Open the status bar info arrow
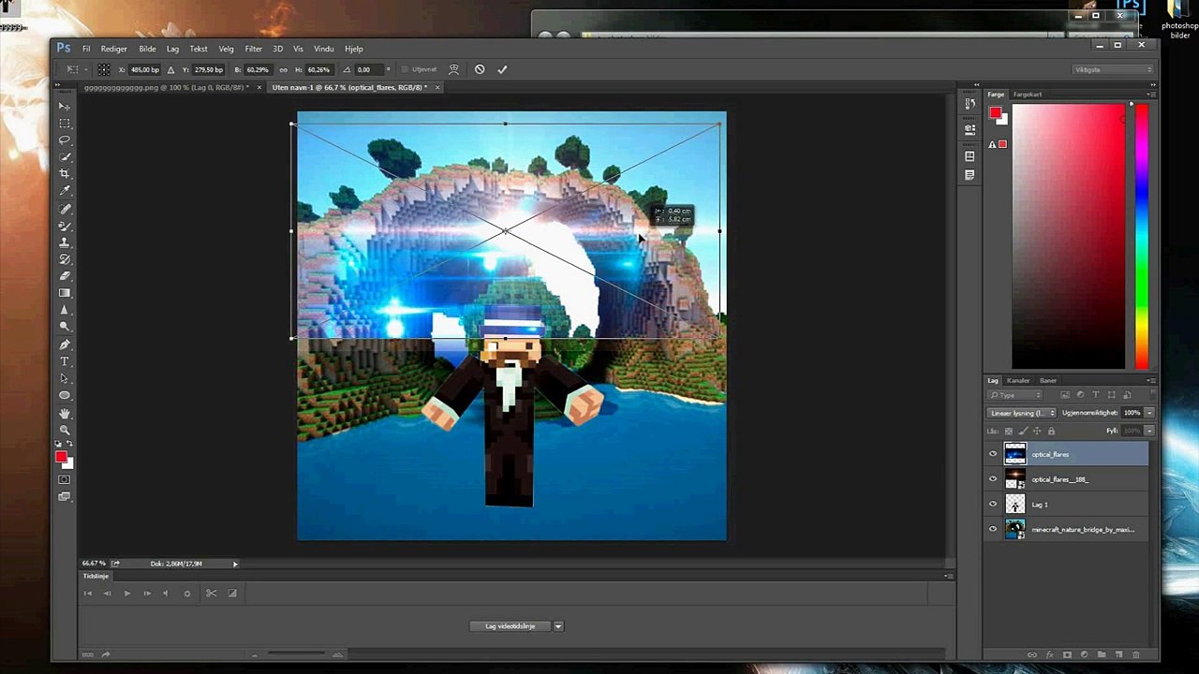 235,564
